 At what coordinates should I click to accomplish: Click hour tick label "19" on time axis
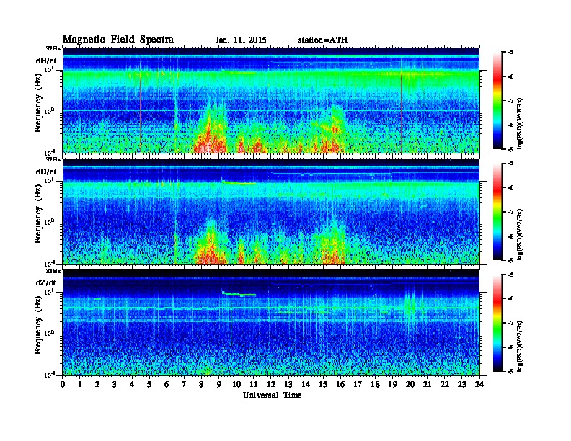point(392,384)
